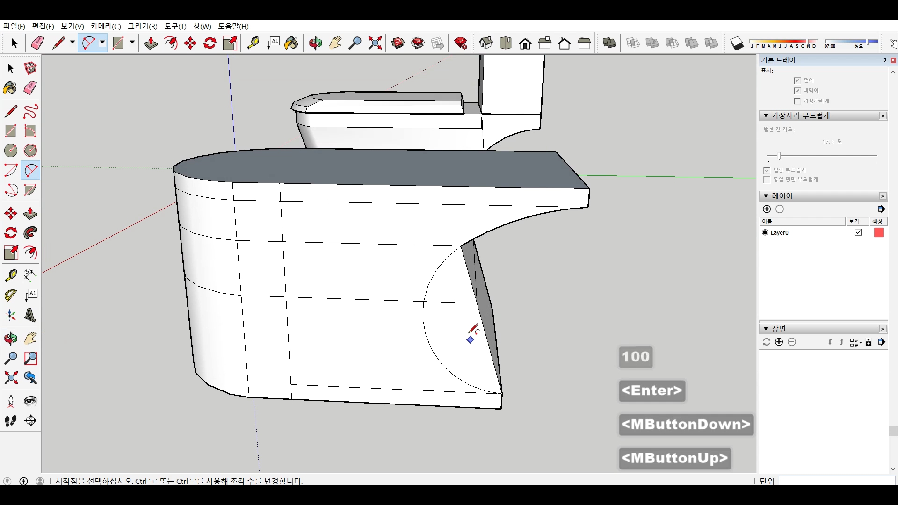Pick the Protractor tool

click(10, 296)
